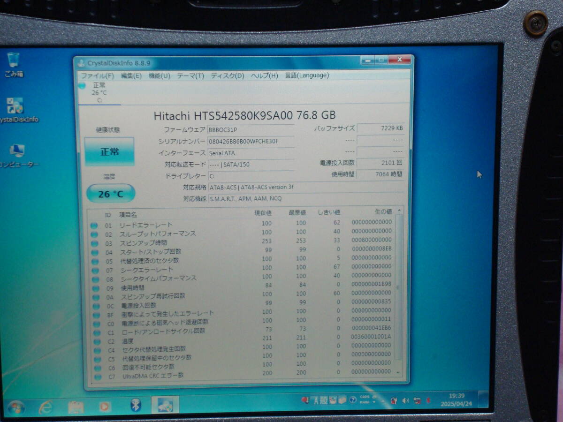The height and width of the screenshot is (422, 563).
Task: Select the コンピューター desktop icon
Action: [x=18, y=156]
